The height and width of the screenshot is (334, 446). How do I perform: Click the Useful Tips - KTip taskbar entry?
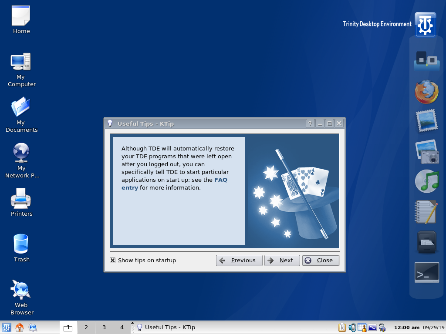[166, 327]
